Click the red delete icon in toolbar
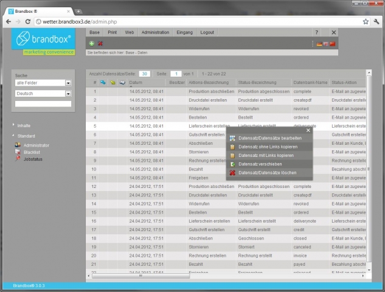This screenshot has width=385, height=292. click(x=100, y=44)
